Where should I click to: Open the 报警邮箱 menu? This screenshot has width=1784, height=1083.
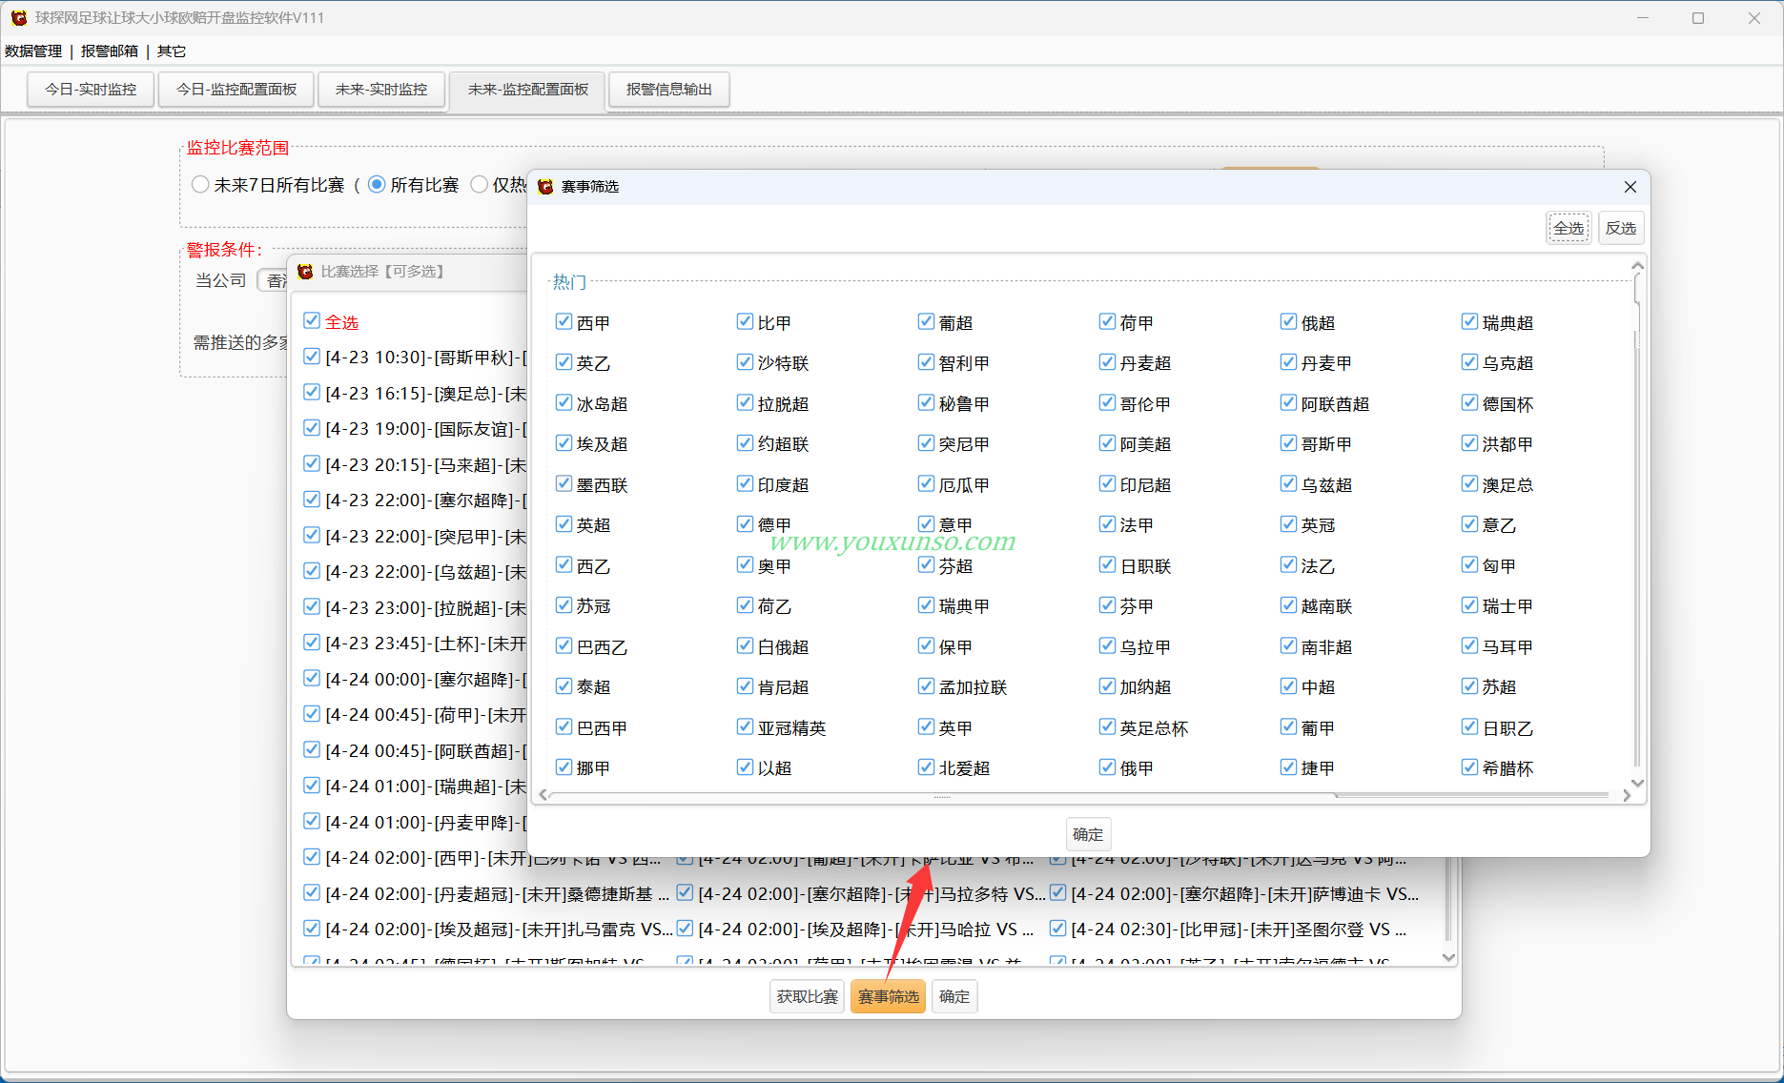coord(110,51)
